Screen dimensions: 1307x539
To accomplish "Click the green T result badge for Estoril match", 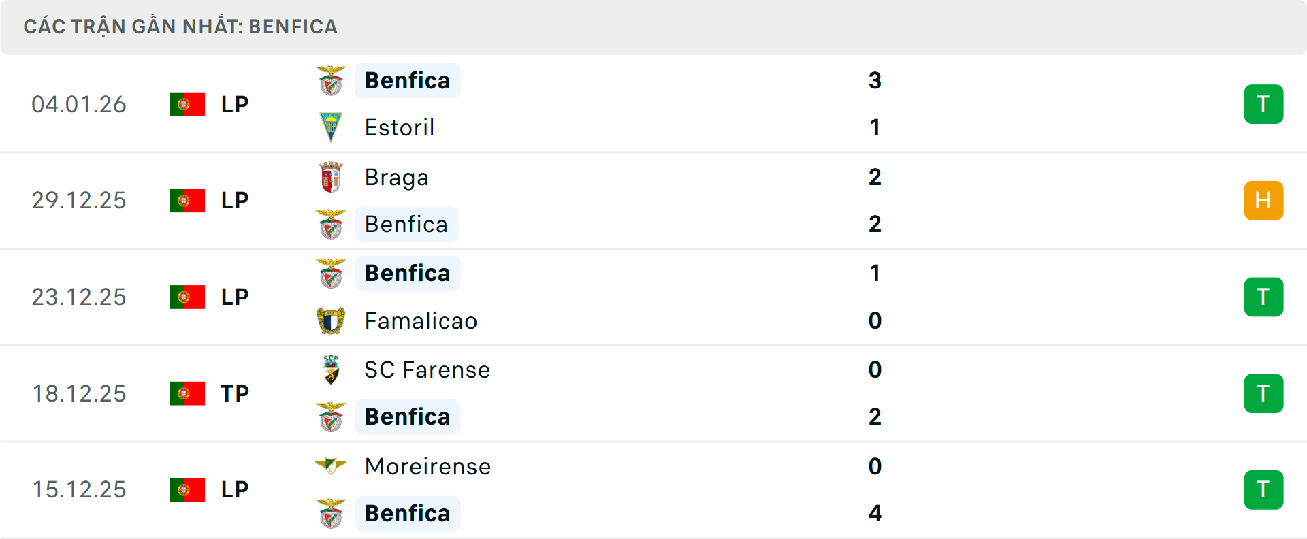I will [x=1264, y=103].
